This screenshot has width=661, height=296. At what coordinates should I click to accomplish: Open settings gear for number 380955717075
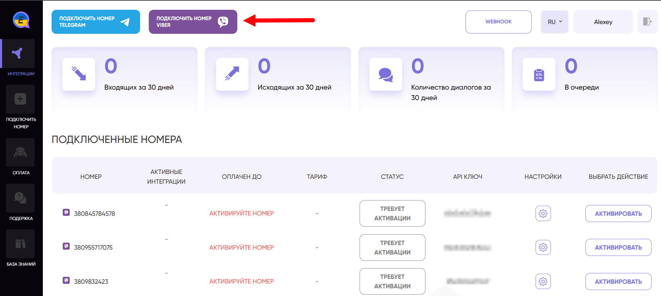(543, 247)
